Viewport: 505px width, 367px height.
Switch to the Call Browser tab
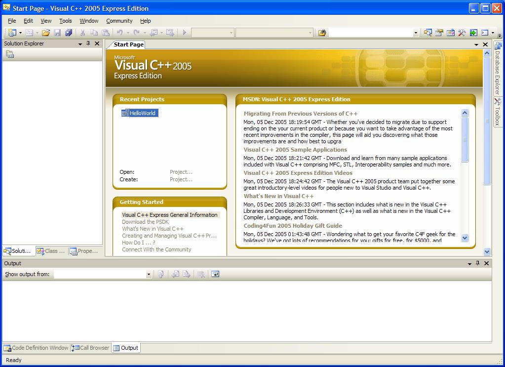pos(90,348)
